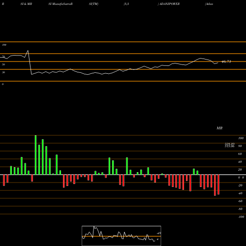Click the 'SI & MR' header label
This screenshot has height=246, width=246.
tap(26, 4)
